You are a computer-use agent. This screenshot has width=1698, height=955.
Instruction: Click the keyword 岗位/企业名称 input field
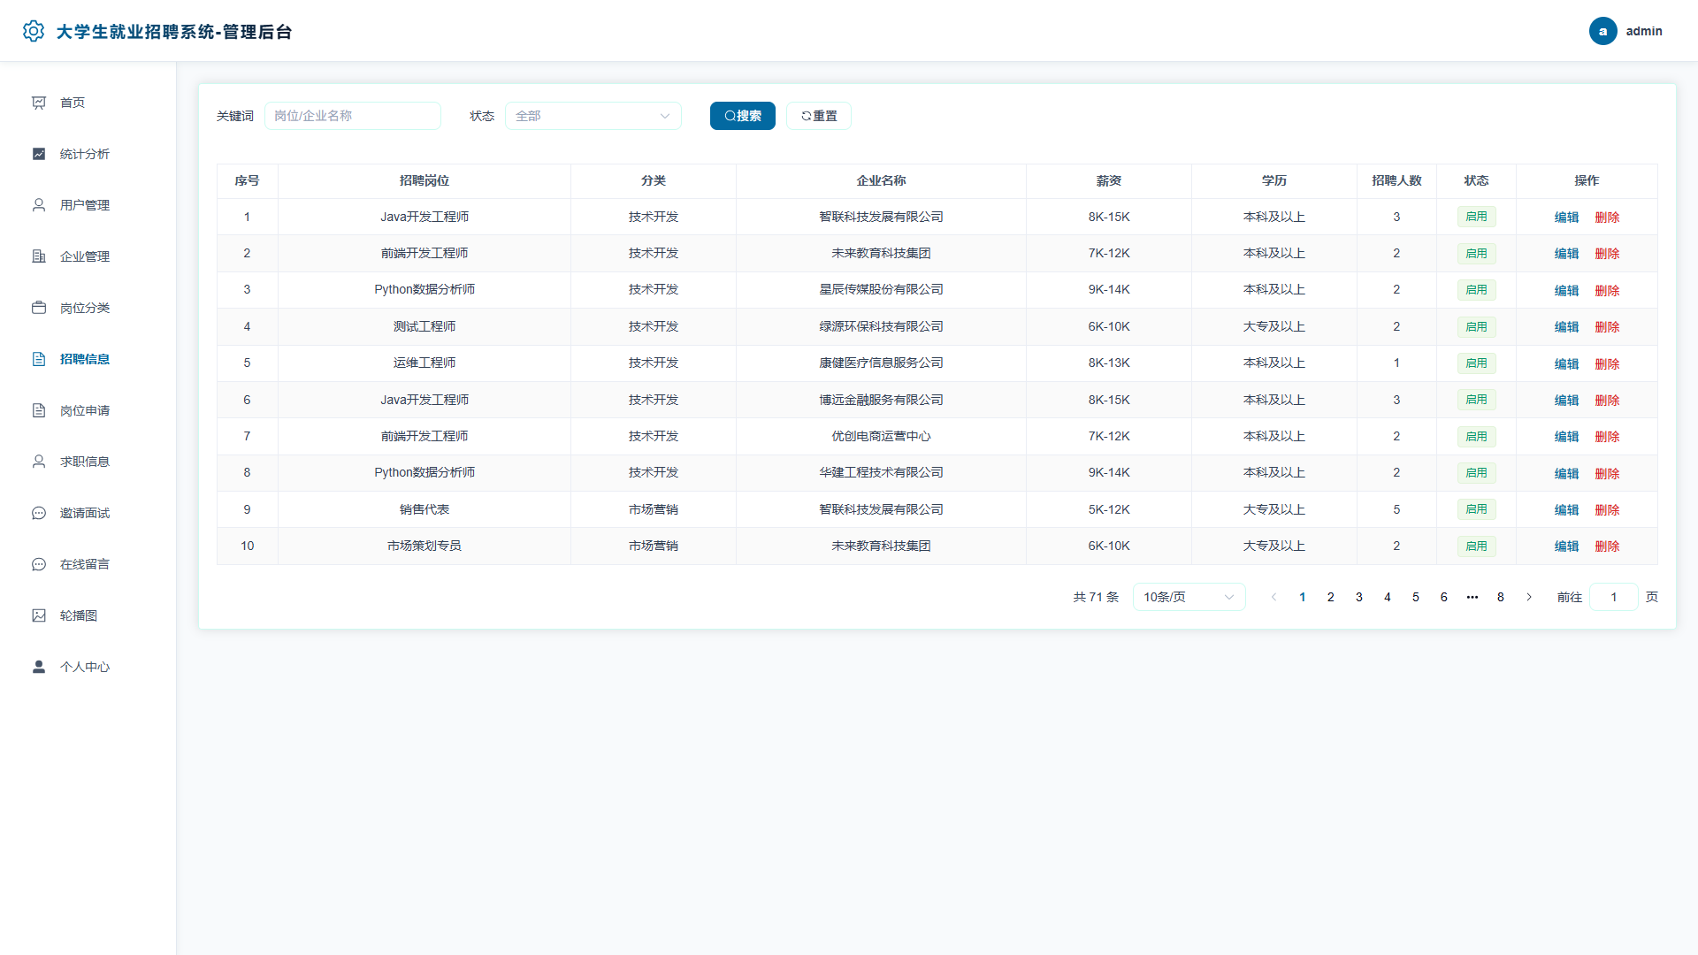(x=353, y=116)
